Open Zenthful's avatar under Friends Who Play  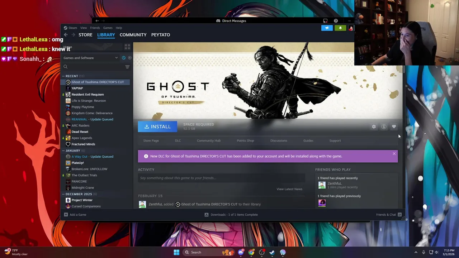point(322,185)
